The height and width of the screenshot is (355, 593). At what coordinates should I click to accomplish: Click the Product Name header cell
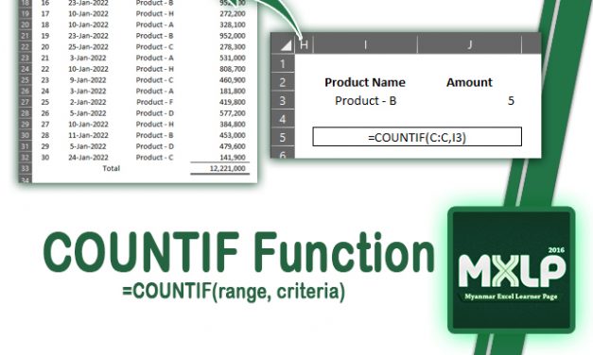[x=365, y=82]
